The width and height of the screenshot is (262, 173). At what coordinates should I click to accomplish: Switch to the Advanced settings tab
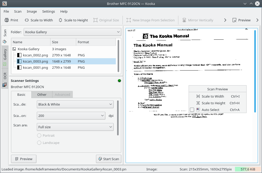[63, 94]
